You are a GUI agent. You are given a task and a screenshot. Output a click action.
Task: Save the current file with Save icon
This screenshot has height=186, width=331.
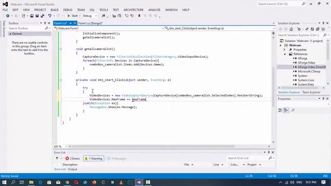click(x=37, y=16)
